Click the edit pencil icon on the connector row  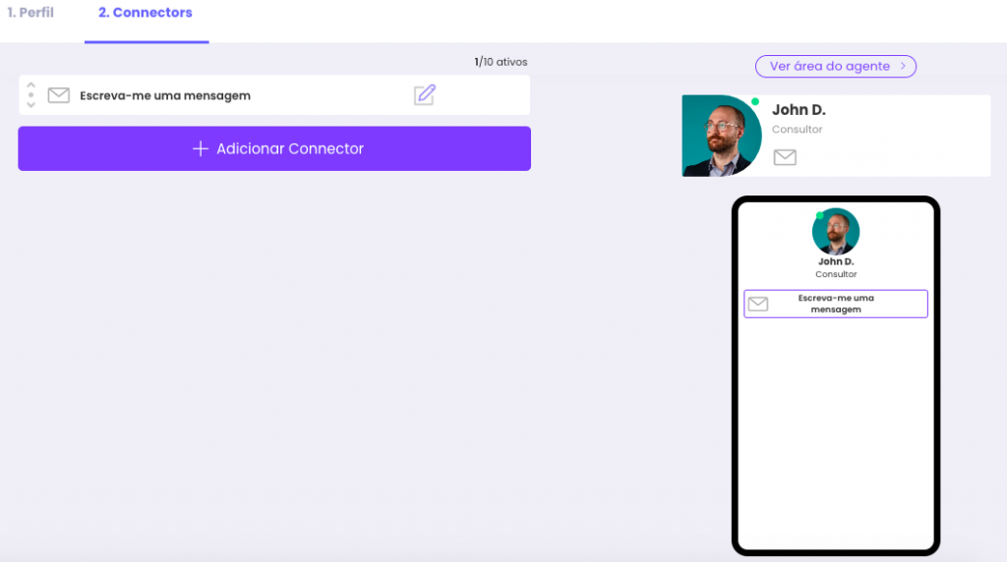pyautogui.click(x=424, y=95)
